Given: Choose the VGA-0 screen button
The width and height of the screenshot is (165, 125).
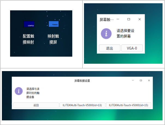Looking at the screenshot, I should coord(132,48).
